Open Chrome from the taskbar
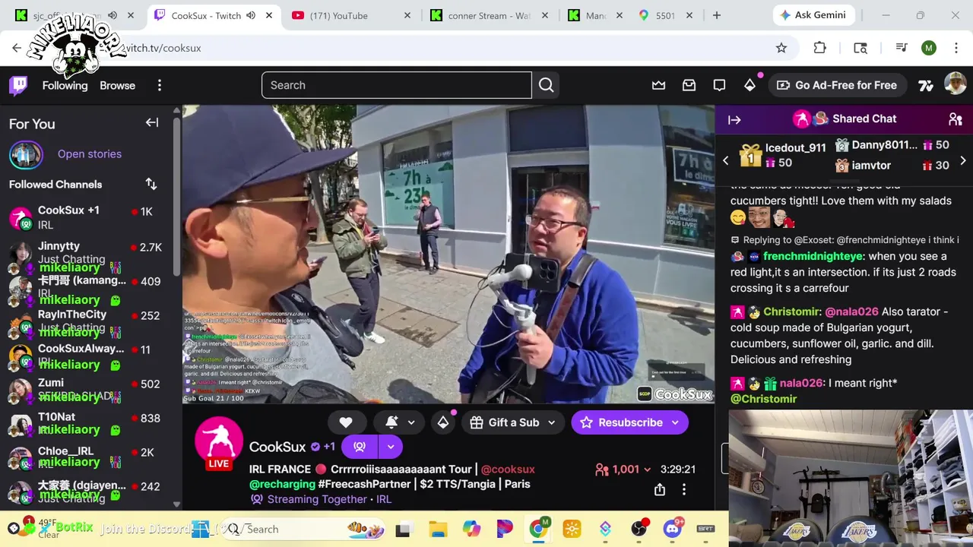Viewport: 973px width, 547px height. tap(538, 529)
